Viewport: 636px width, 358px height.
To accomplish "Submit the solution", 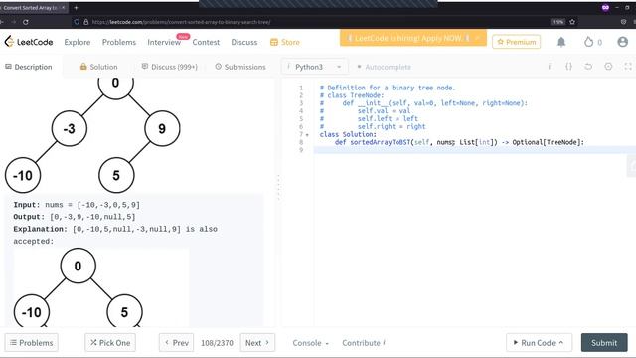I will point(604,342).
